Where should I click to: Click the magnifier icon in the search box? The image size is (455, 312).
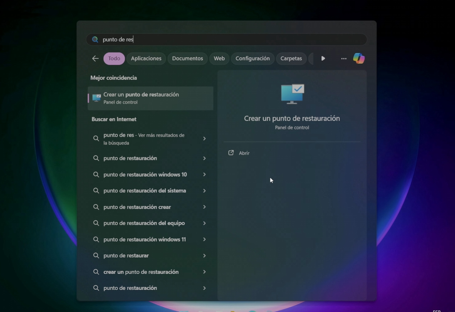click(95, 39)
